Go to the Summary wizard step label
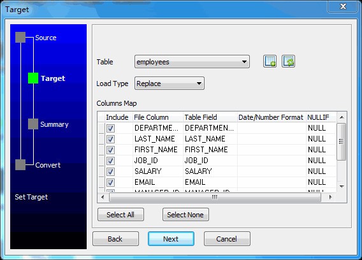 pyautogui.click(x=54, y=124)
